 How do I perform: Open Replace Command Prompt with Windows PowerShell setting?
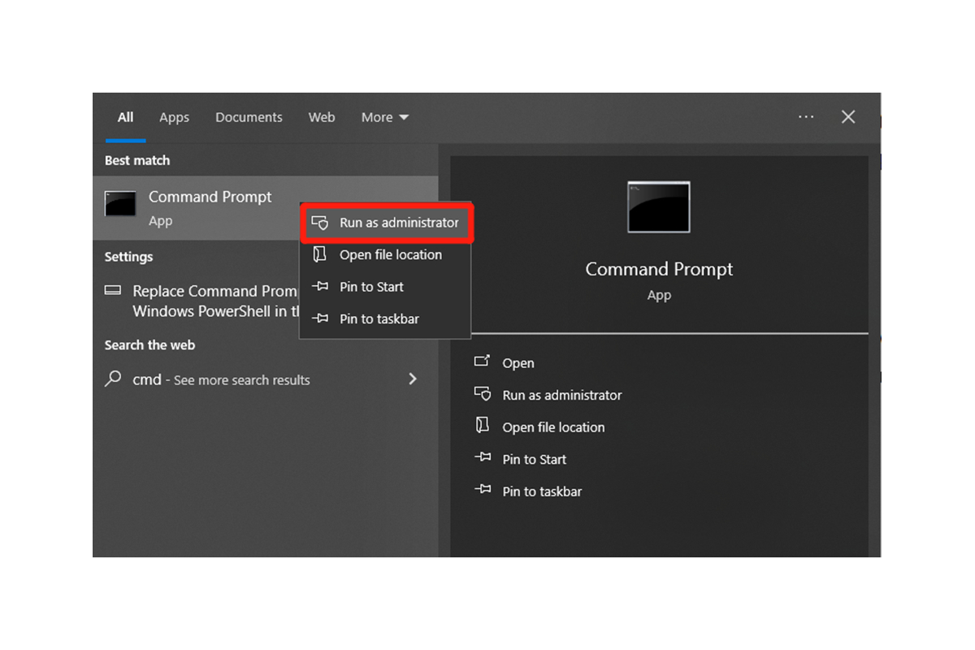tap(203, 301)
